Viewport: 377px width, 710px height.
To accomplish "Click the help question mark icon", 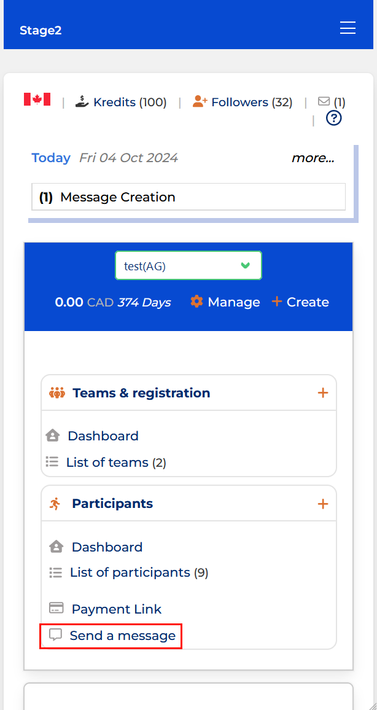I will pyautogui.click(x=334, y=118).
